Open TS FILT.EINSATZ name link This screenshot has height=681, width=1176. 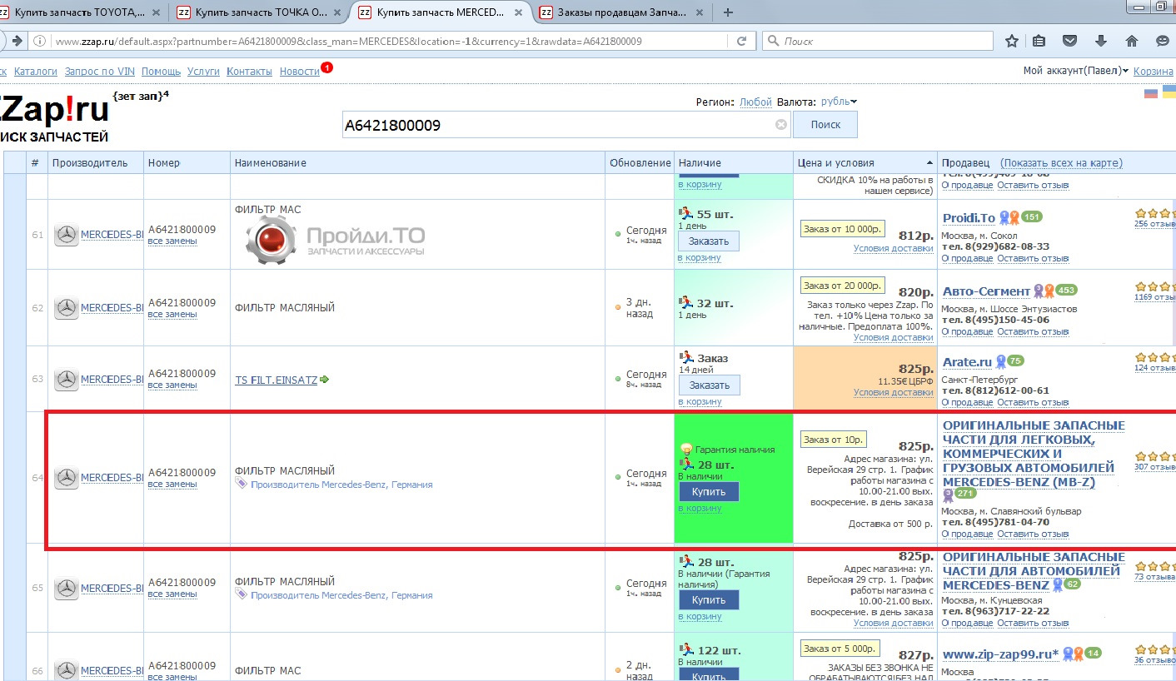(x=276, y=380)
